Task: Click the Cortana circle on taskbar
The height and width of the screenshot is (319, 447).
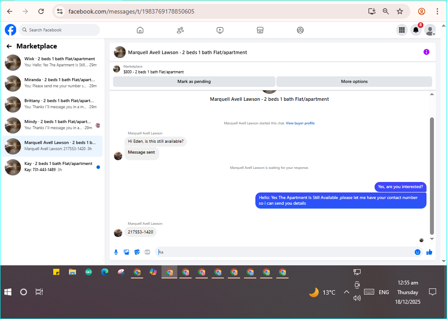Action: [x=24, y=292]
